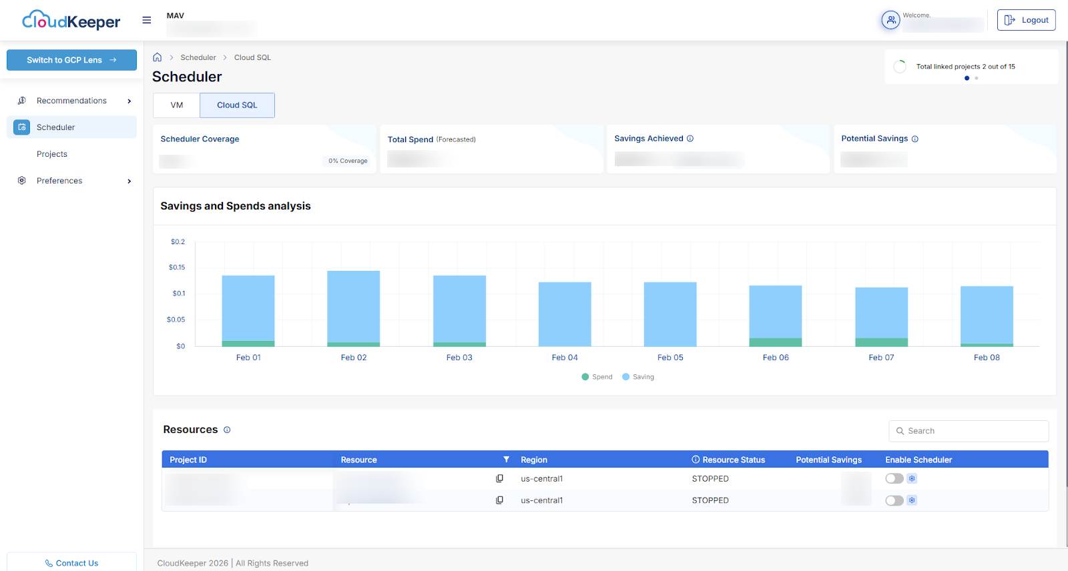The width and height of the screenshot is (1068, 571).
Task: Copy the first resource name
Action: click(499, 479)
